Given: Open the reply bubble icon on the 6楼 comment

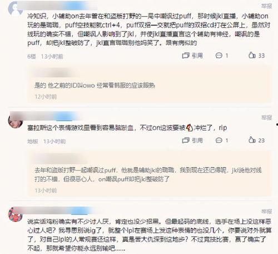Looking at the screenshot, I should coord(219,56).
